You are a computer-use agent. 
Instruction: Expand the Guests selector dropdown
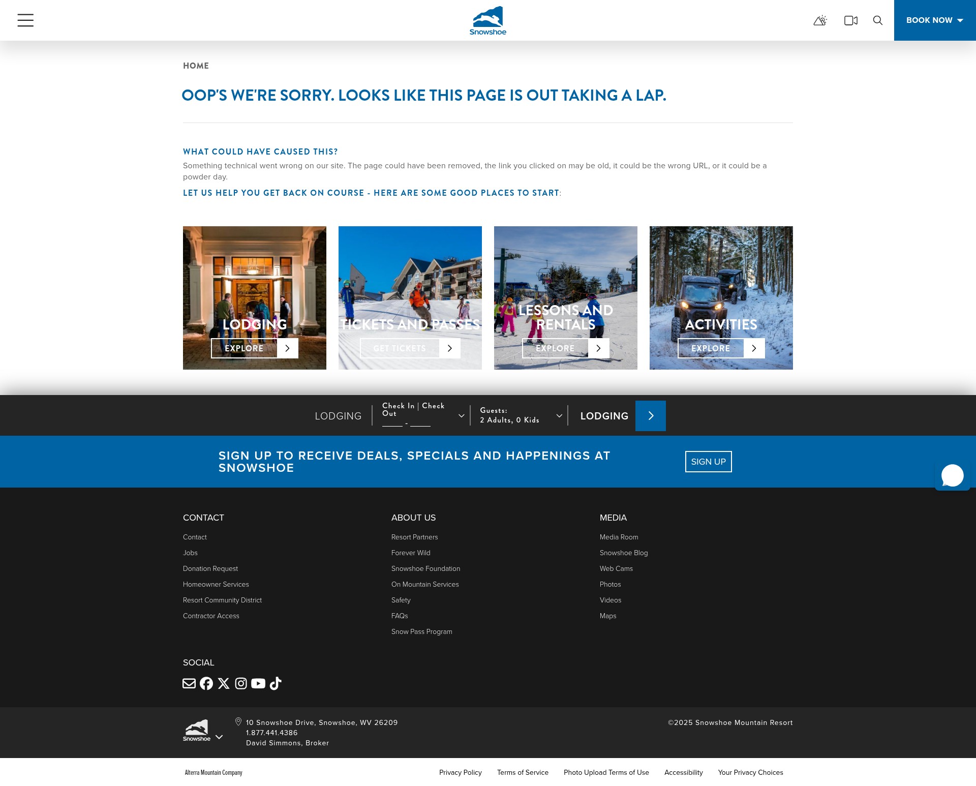pyautogui.click(x=521, y=415)
